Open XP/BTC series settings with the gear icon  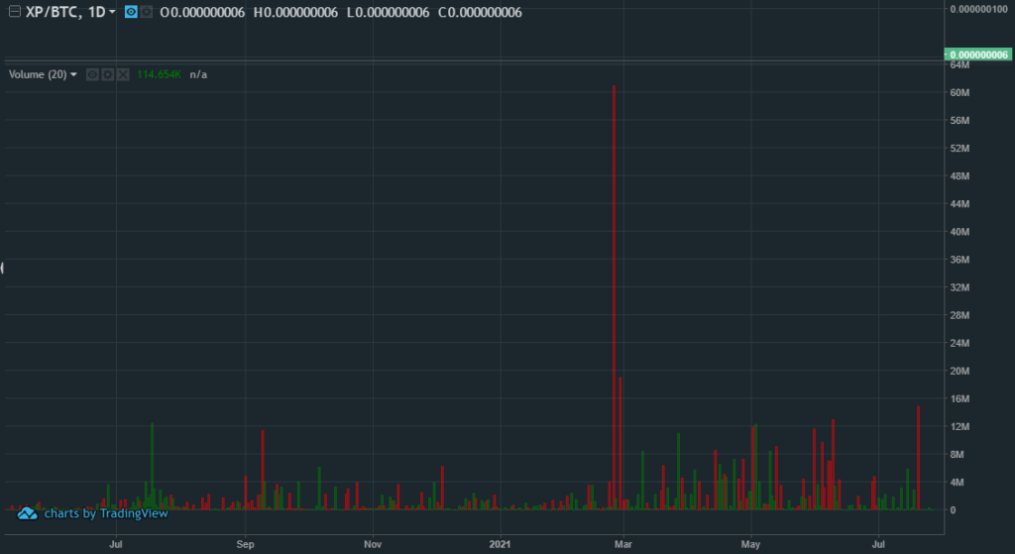(x=147, y=12)
